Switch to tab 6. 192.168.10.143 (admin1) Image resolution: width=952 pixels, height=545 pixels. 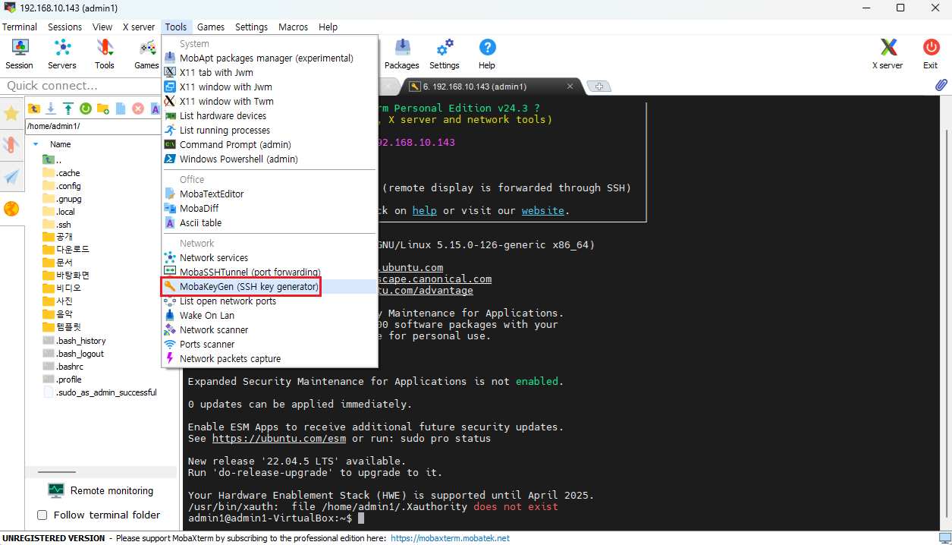pyautogui.click(x=492, y=86)
